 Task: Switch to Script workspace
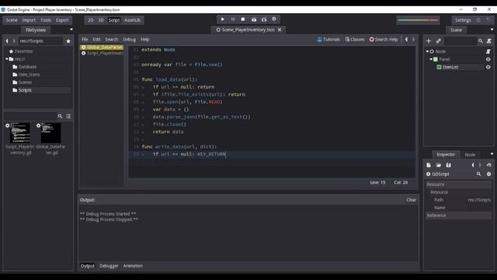[114, 20]
